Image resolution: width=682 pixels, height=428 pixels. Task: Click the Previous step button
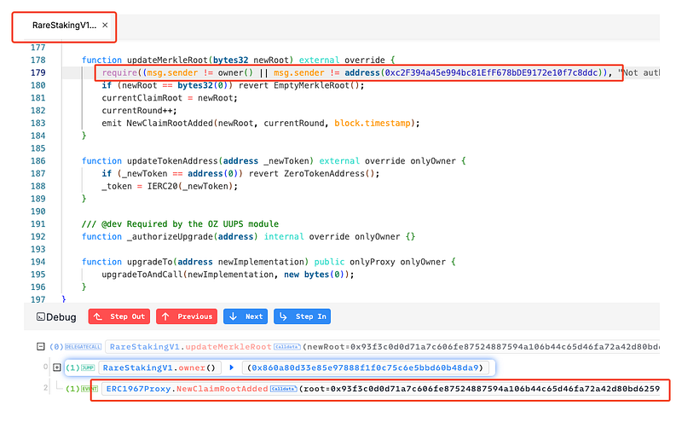[x=186, y=316]
